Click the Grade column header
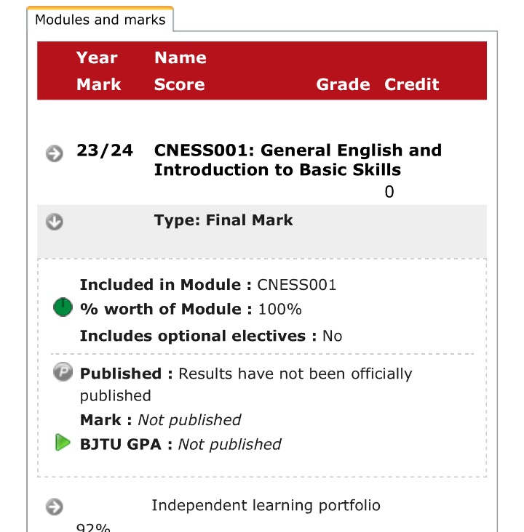Screen dimensions: 524x532 pyautogui.click(x=343, y=84)
